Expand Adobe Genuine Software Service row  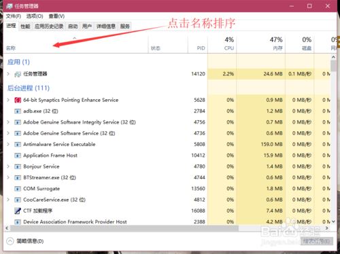[x=8, y=133]
